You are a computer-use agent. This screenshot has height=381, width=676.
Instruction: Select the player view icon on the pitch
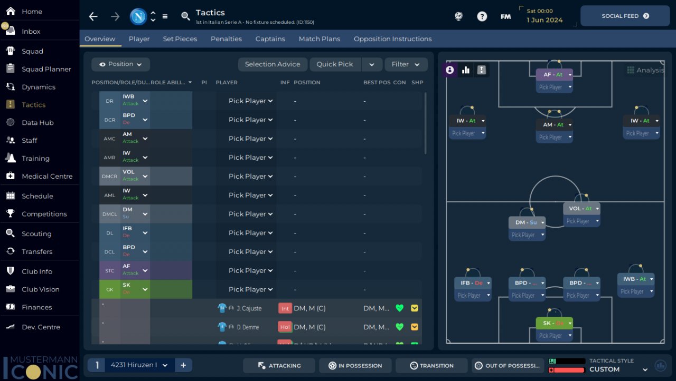(x=450, y=70)
